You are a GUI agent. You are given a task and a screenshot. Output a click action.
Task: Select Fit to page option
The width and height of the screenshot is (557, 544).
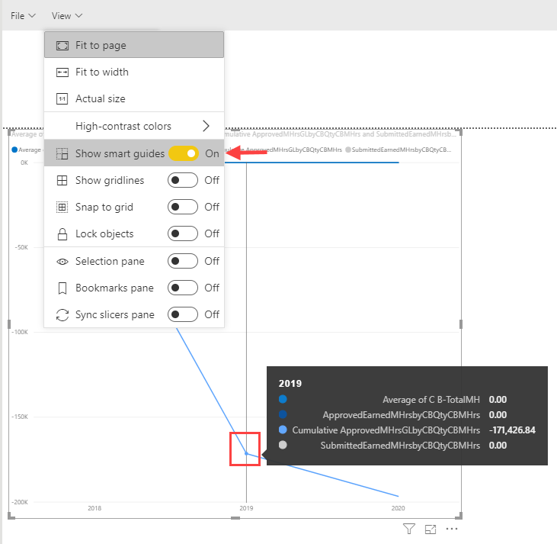[134, 45]
